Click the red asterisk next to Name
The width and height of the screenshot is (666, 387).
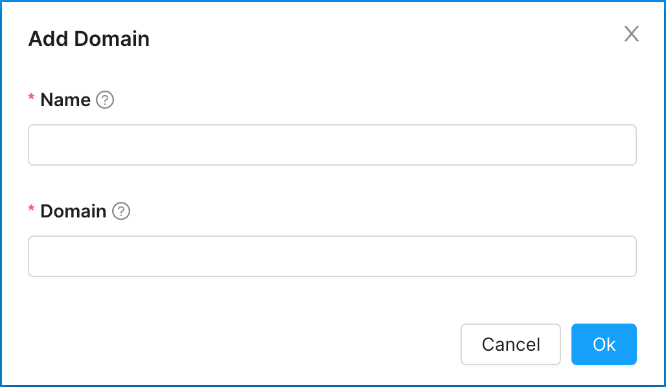[x=31, y=98]
